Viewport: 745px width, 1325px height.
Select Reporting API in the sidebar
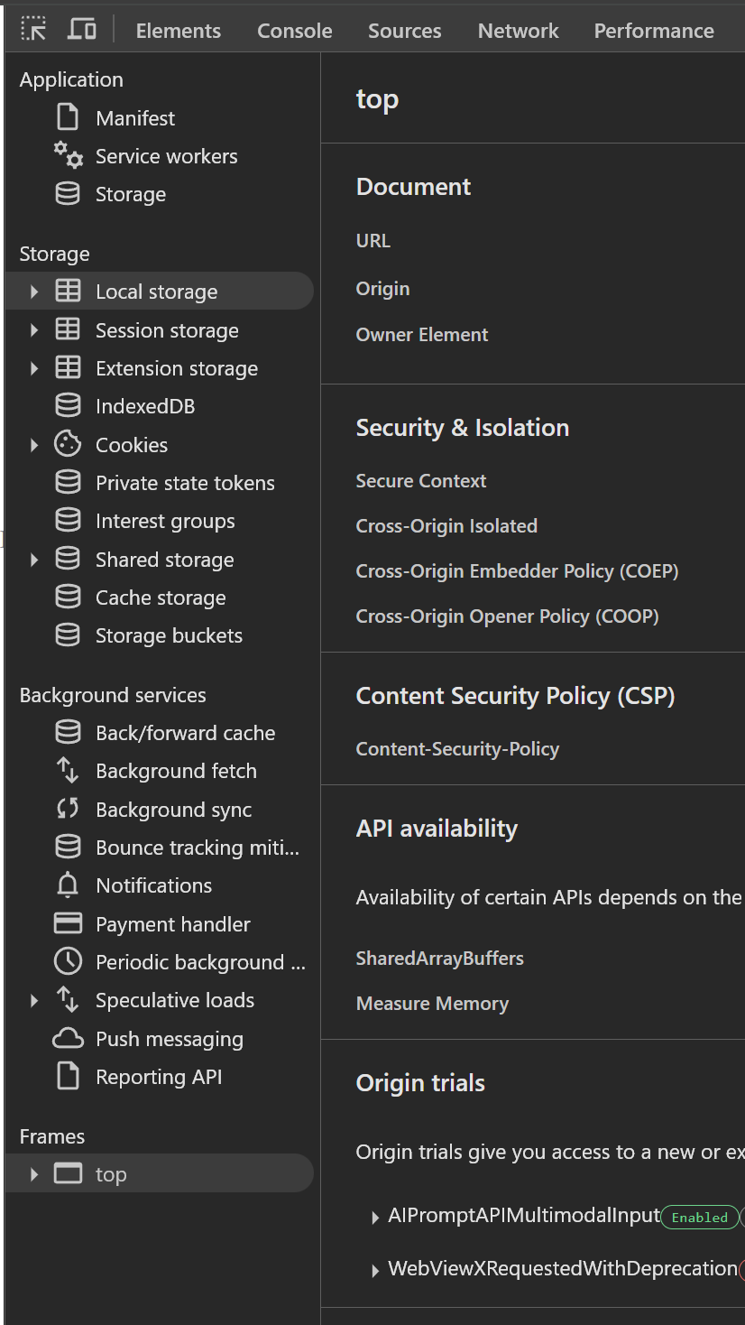click(x=159, y=1077)
